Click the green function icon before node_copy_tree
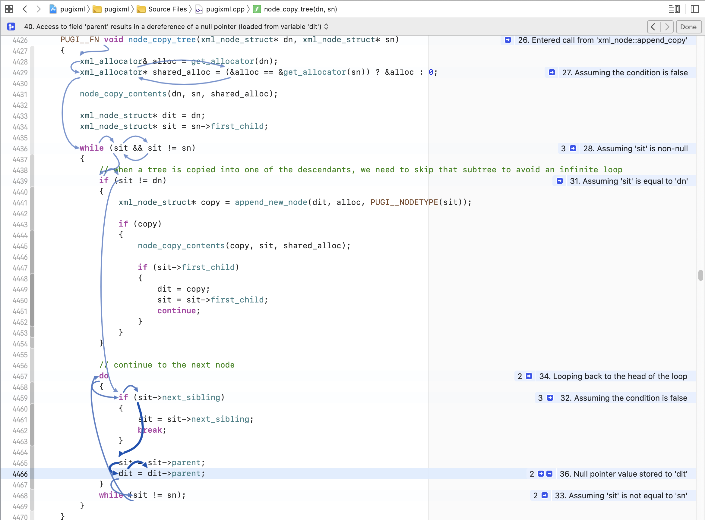705x520 pixels. [x=258, y=9]
